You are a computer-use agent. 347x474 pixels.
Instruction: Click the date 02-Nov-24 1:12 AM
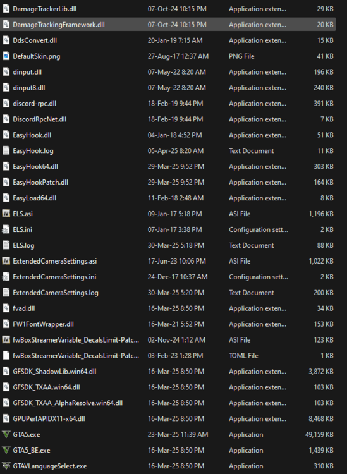[x=176, y=340]
